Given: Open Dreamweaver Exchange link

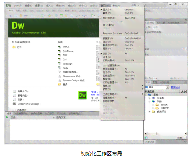Looking at the screenshot, I should point(28,104).
